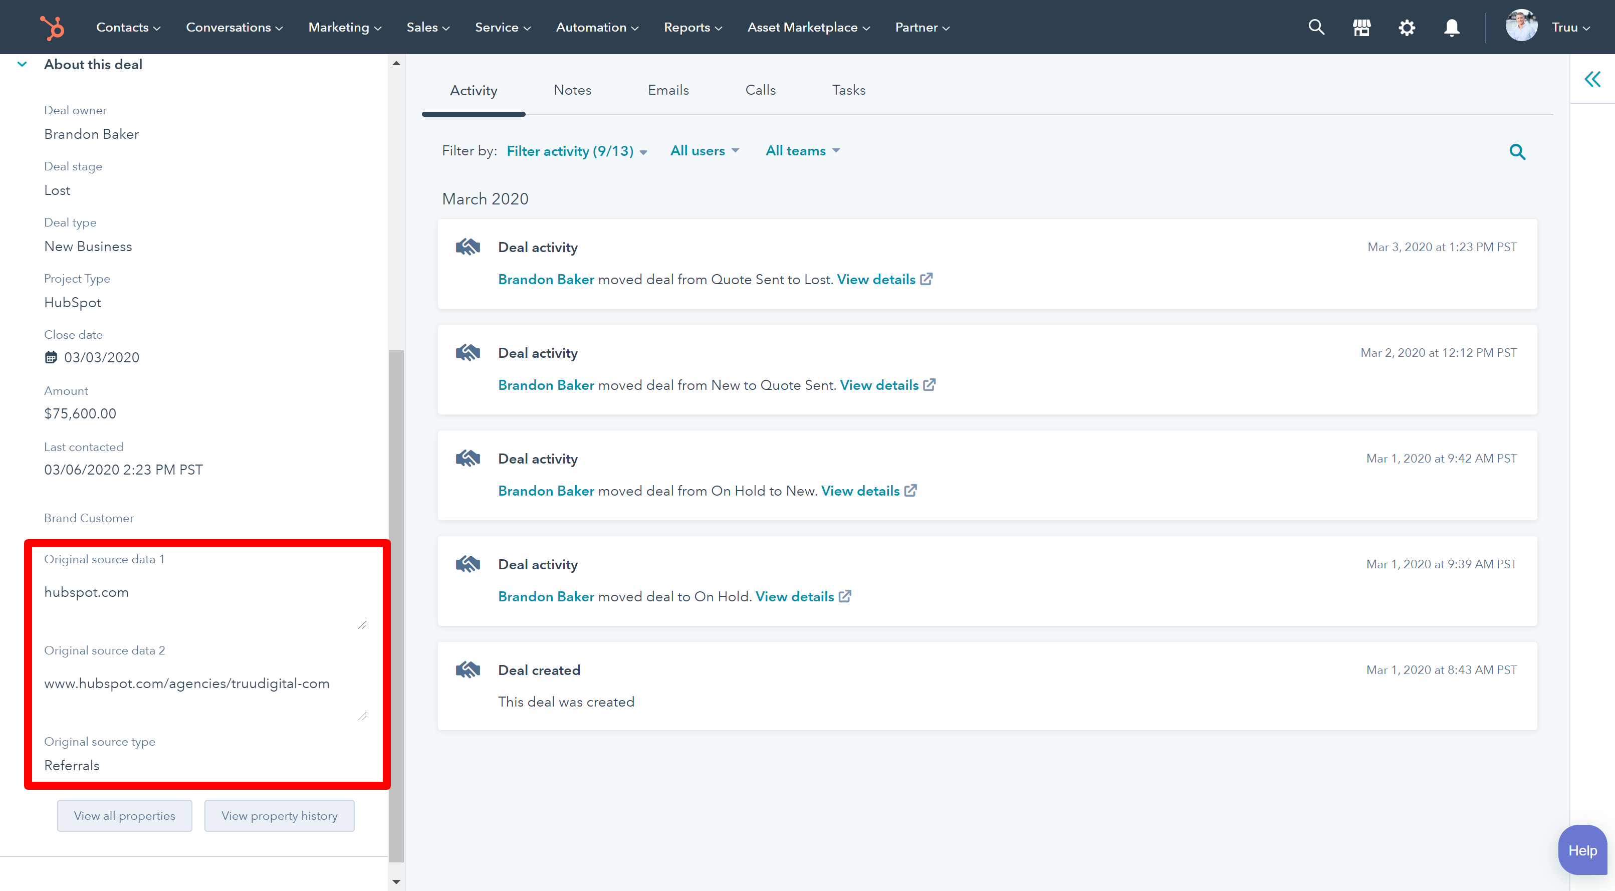
Task: Open the Contacts menu
Action: [x=128, y=28]
